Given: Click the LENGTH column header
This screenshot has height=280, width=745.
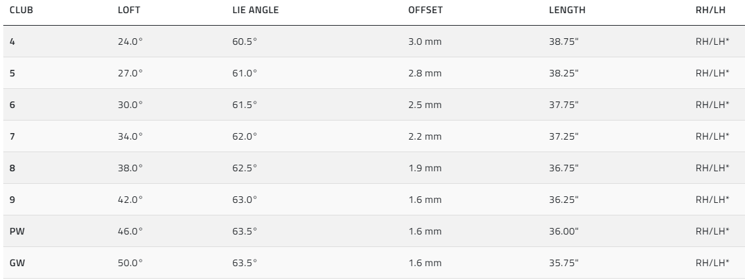Looking at the screenshot, I should [x=567, y=11].
